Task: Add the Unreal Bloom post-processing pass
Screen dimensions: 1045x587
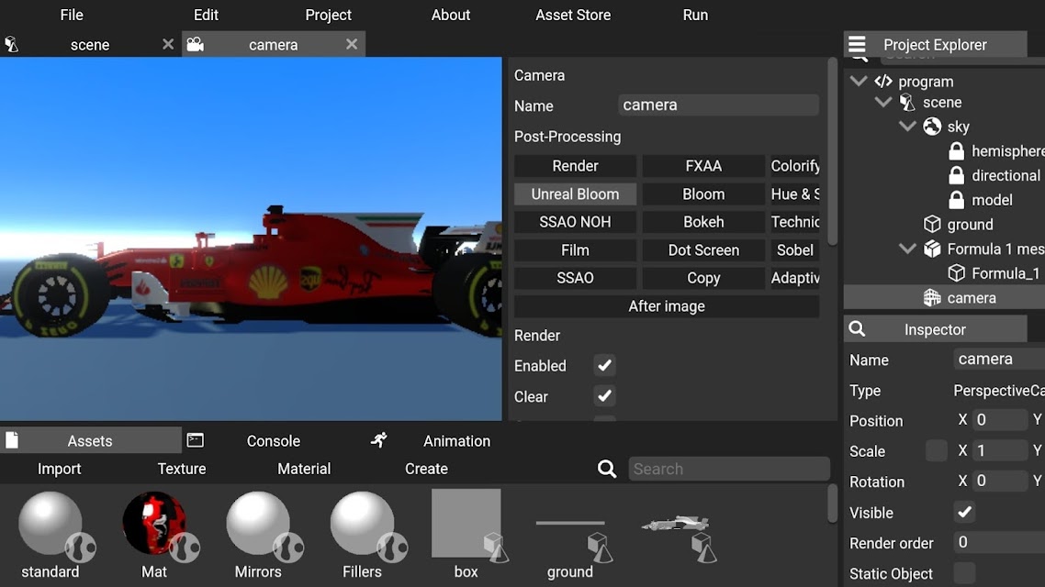Action: [575, 194]
